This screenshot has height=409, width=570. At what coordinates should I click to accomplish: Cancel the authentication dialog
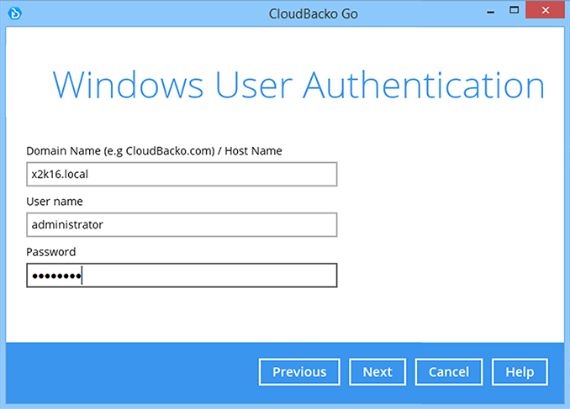pos(449,372)
